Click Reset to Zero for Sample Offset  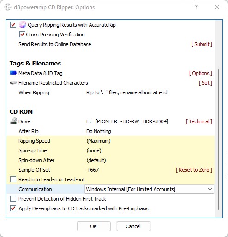pyautogui.click(x=194, y=170)
